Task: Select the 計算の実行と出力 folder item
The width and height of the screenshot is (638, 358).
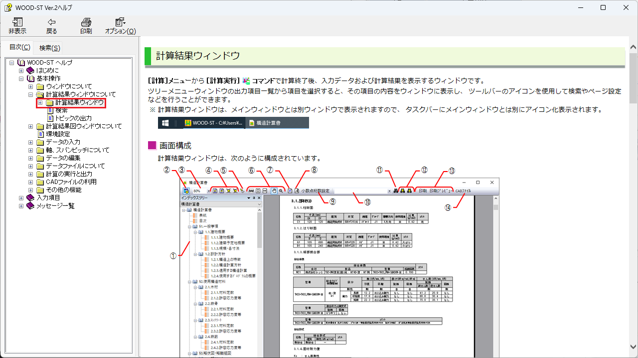Action: coord(69,174)
